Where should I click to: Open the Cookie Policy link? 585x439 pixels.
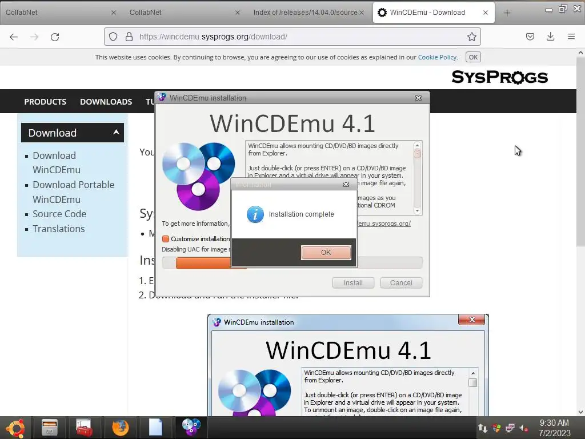[437, 57]
